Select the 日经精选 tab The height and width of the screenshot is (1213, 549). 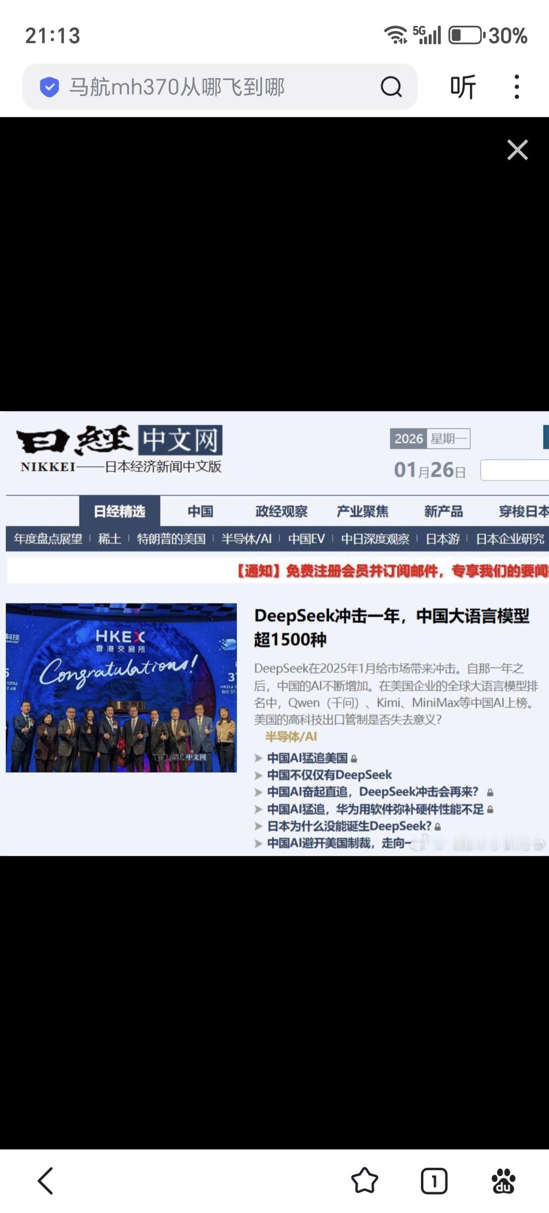(119, 511)
